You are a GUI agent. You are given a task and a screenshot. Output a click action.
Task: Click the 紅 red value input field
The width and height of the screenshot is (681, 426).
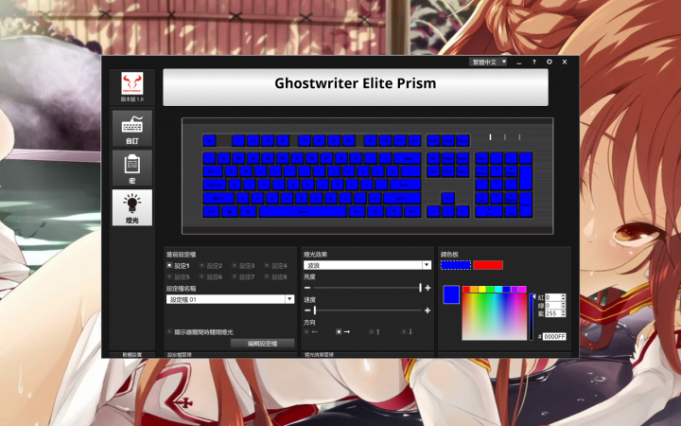(554, 297)
